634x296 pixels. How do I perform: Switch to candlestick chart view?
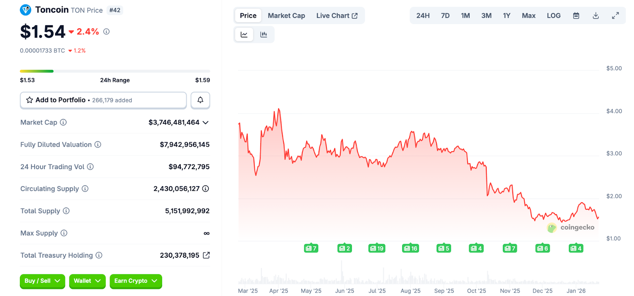(264, 35)
